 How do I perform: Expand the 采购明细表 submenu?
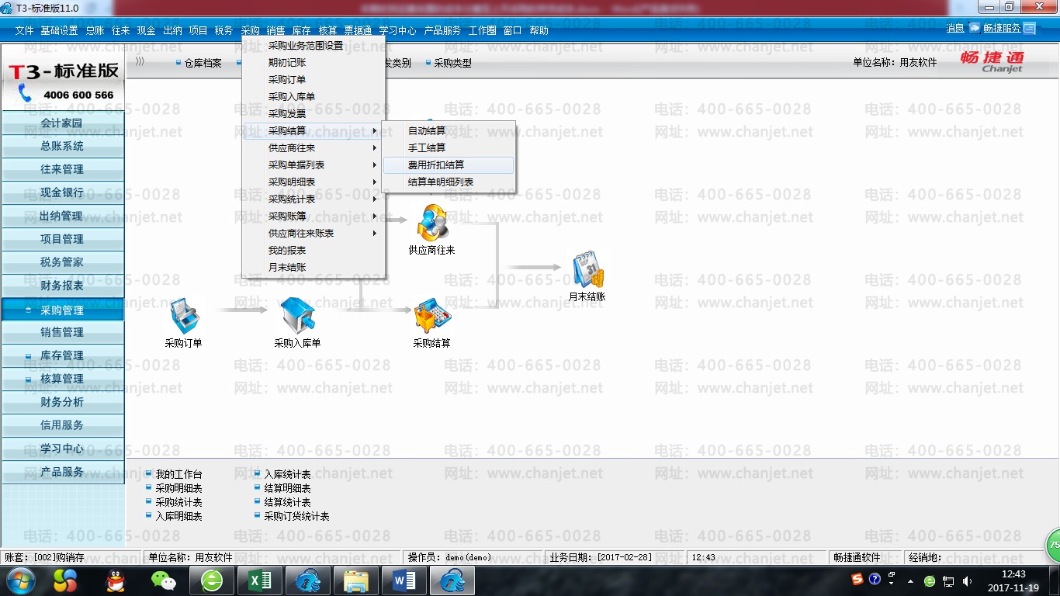[314, 182]
